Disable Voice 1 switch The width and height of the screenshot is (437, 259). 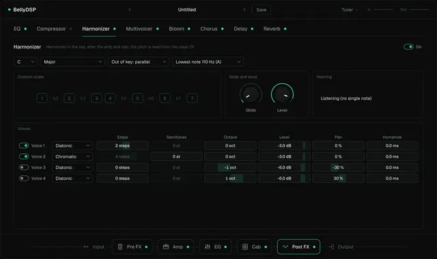click(x=24, y=145)
